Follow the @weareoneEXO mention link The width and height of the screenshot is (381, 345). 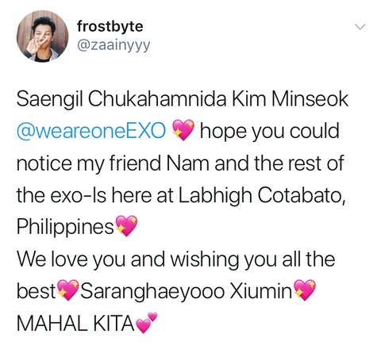[x=90, y=131]
